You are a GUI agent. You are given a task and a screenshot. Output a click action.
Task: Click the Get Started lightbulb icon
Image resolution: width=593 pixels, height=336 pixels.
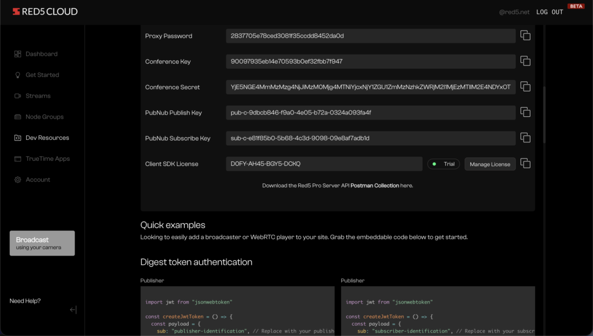18,75
